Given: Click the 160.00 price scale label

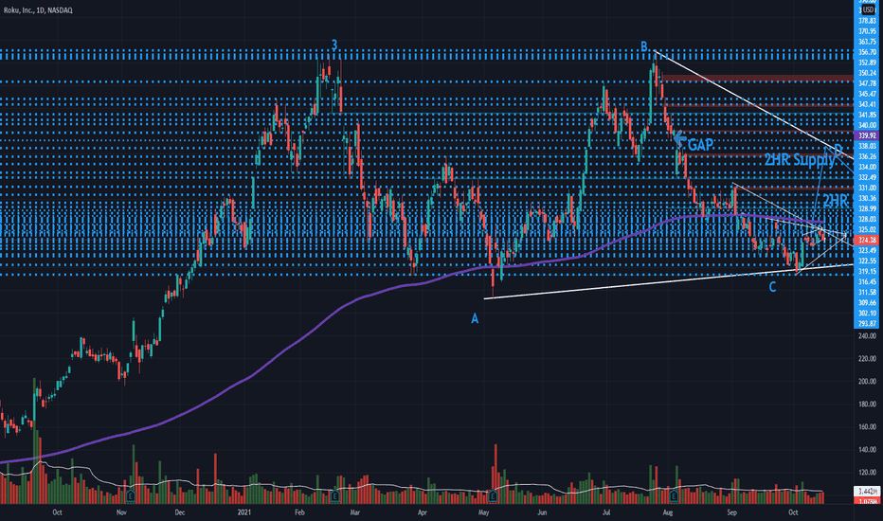Looking at the screenshot, I should pyautogui.click(x=867, y=427).
